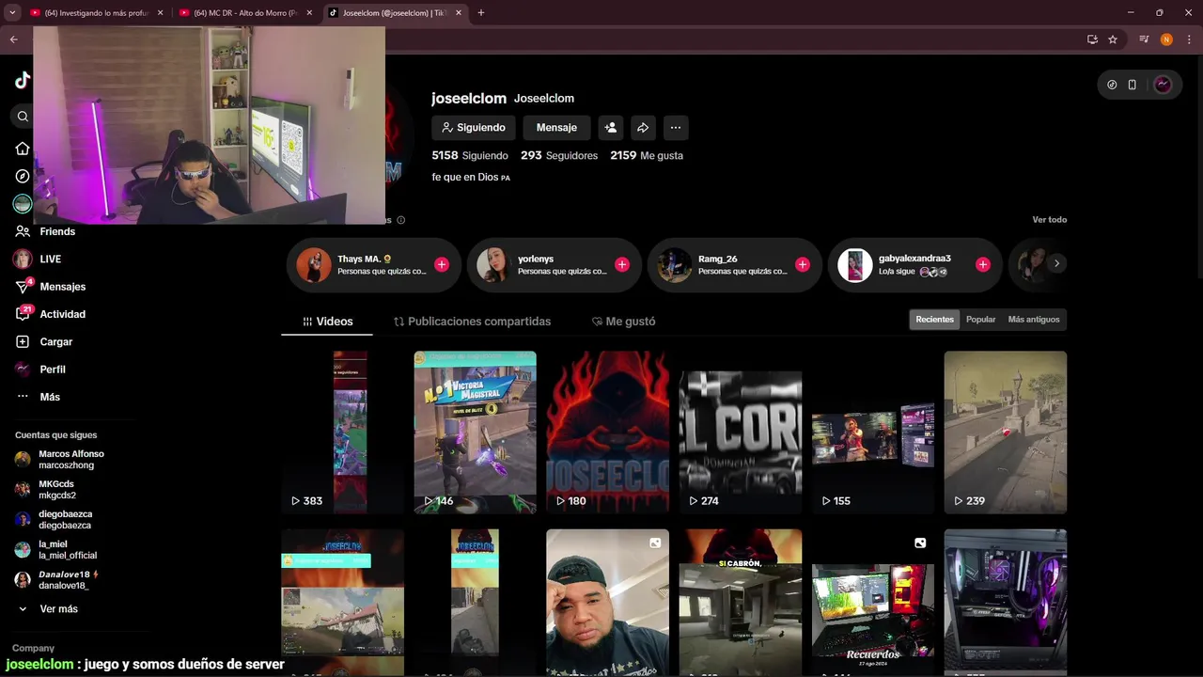Image resolution: width=1203 pixels, height=677 pixels.
Task: Open the three-dots profile options
Action: 675,128
